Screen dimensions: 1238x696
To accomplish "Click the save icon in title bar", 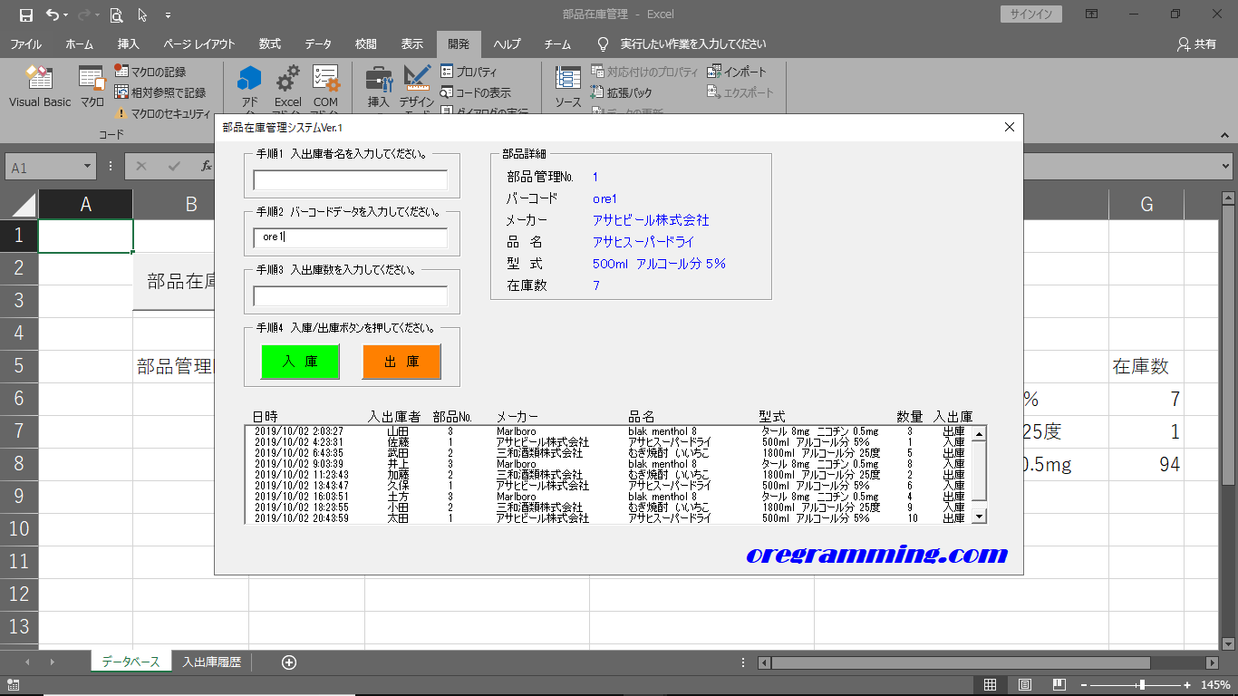I will 26,14.
